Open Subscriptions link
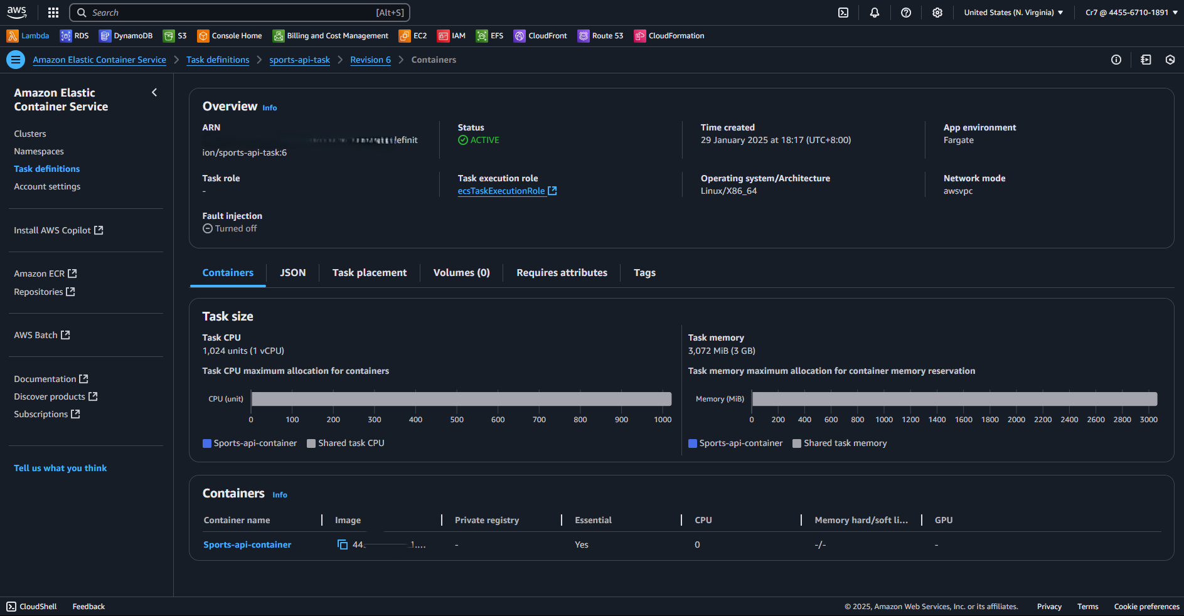The image size is (1184, 616). 47,414
